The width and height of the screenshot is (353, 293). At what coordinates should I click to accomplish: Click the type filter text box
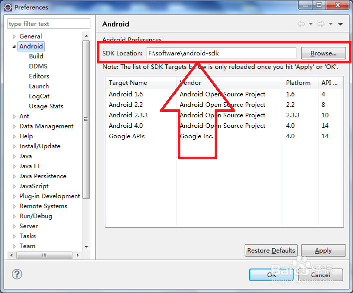click(49, 23)
